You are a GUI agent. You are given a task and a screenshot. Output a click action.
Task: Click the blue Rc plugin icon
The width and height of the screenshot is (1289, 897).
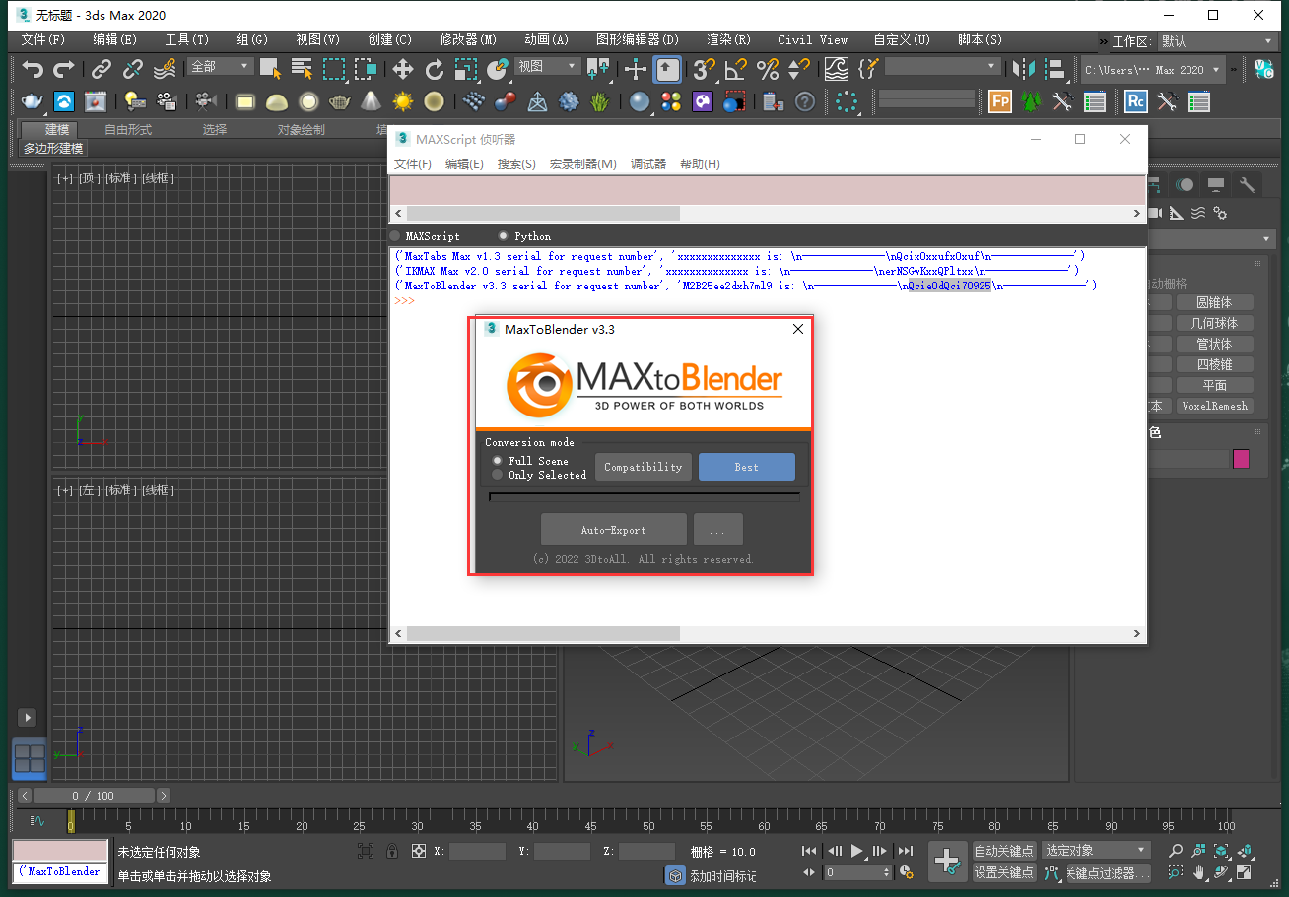1136,101
